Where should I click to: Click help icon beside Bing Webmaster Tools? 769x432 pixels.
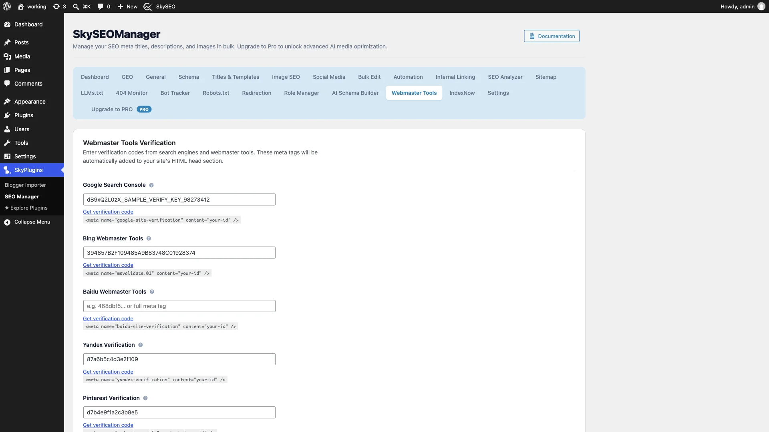point(149,239)
